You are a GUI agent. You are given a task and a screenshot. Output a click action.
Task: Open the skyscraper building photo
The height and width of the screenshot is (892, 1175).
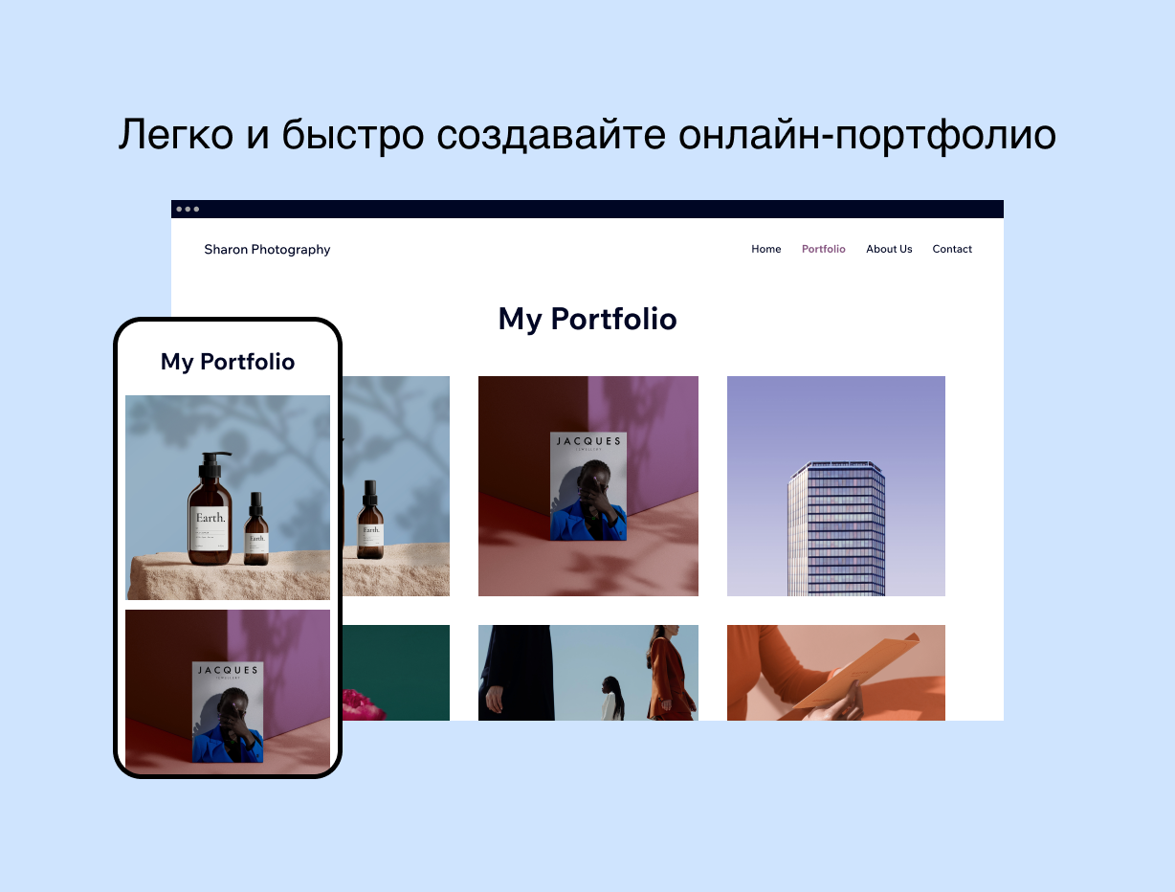(x=836, y=486)
